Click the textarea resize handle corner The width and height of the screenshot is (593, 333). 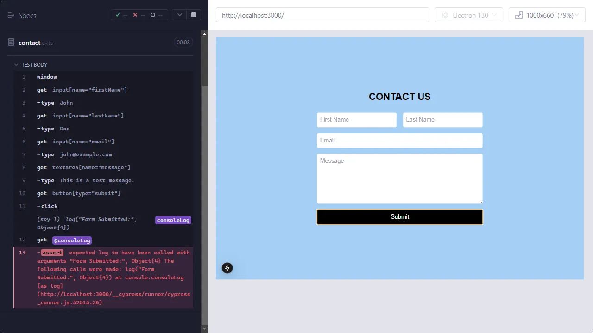480,202
